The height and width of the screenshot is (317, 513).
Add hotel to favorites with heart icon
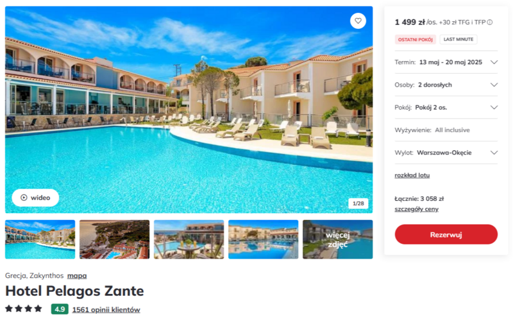click(358, 21)
